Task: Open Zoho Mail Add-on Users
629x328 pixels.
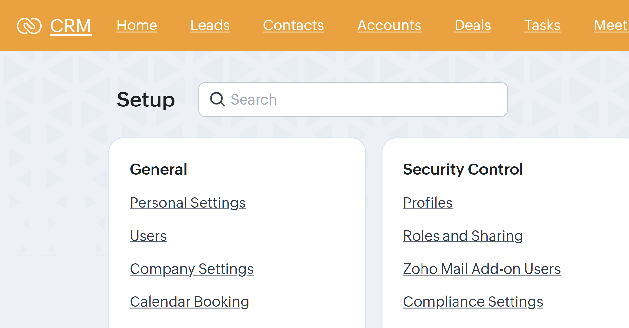Action: coord(482,269)
